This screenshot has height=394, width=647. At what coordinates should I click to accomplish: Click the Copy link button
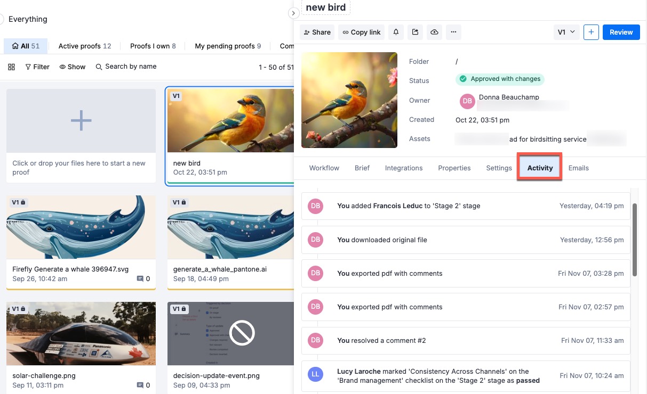[x=361, y=32]
